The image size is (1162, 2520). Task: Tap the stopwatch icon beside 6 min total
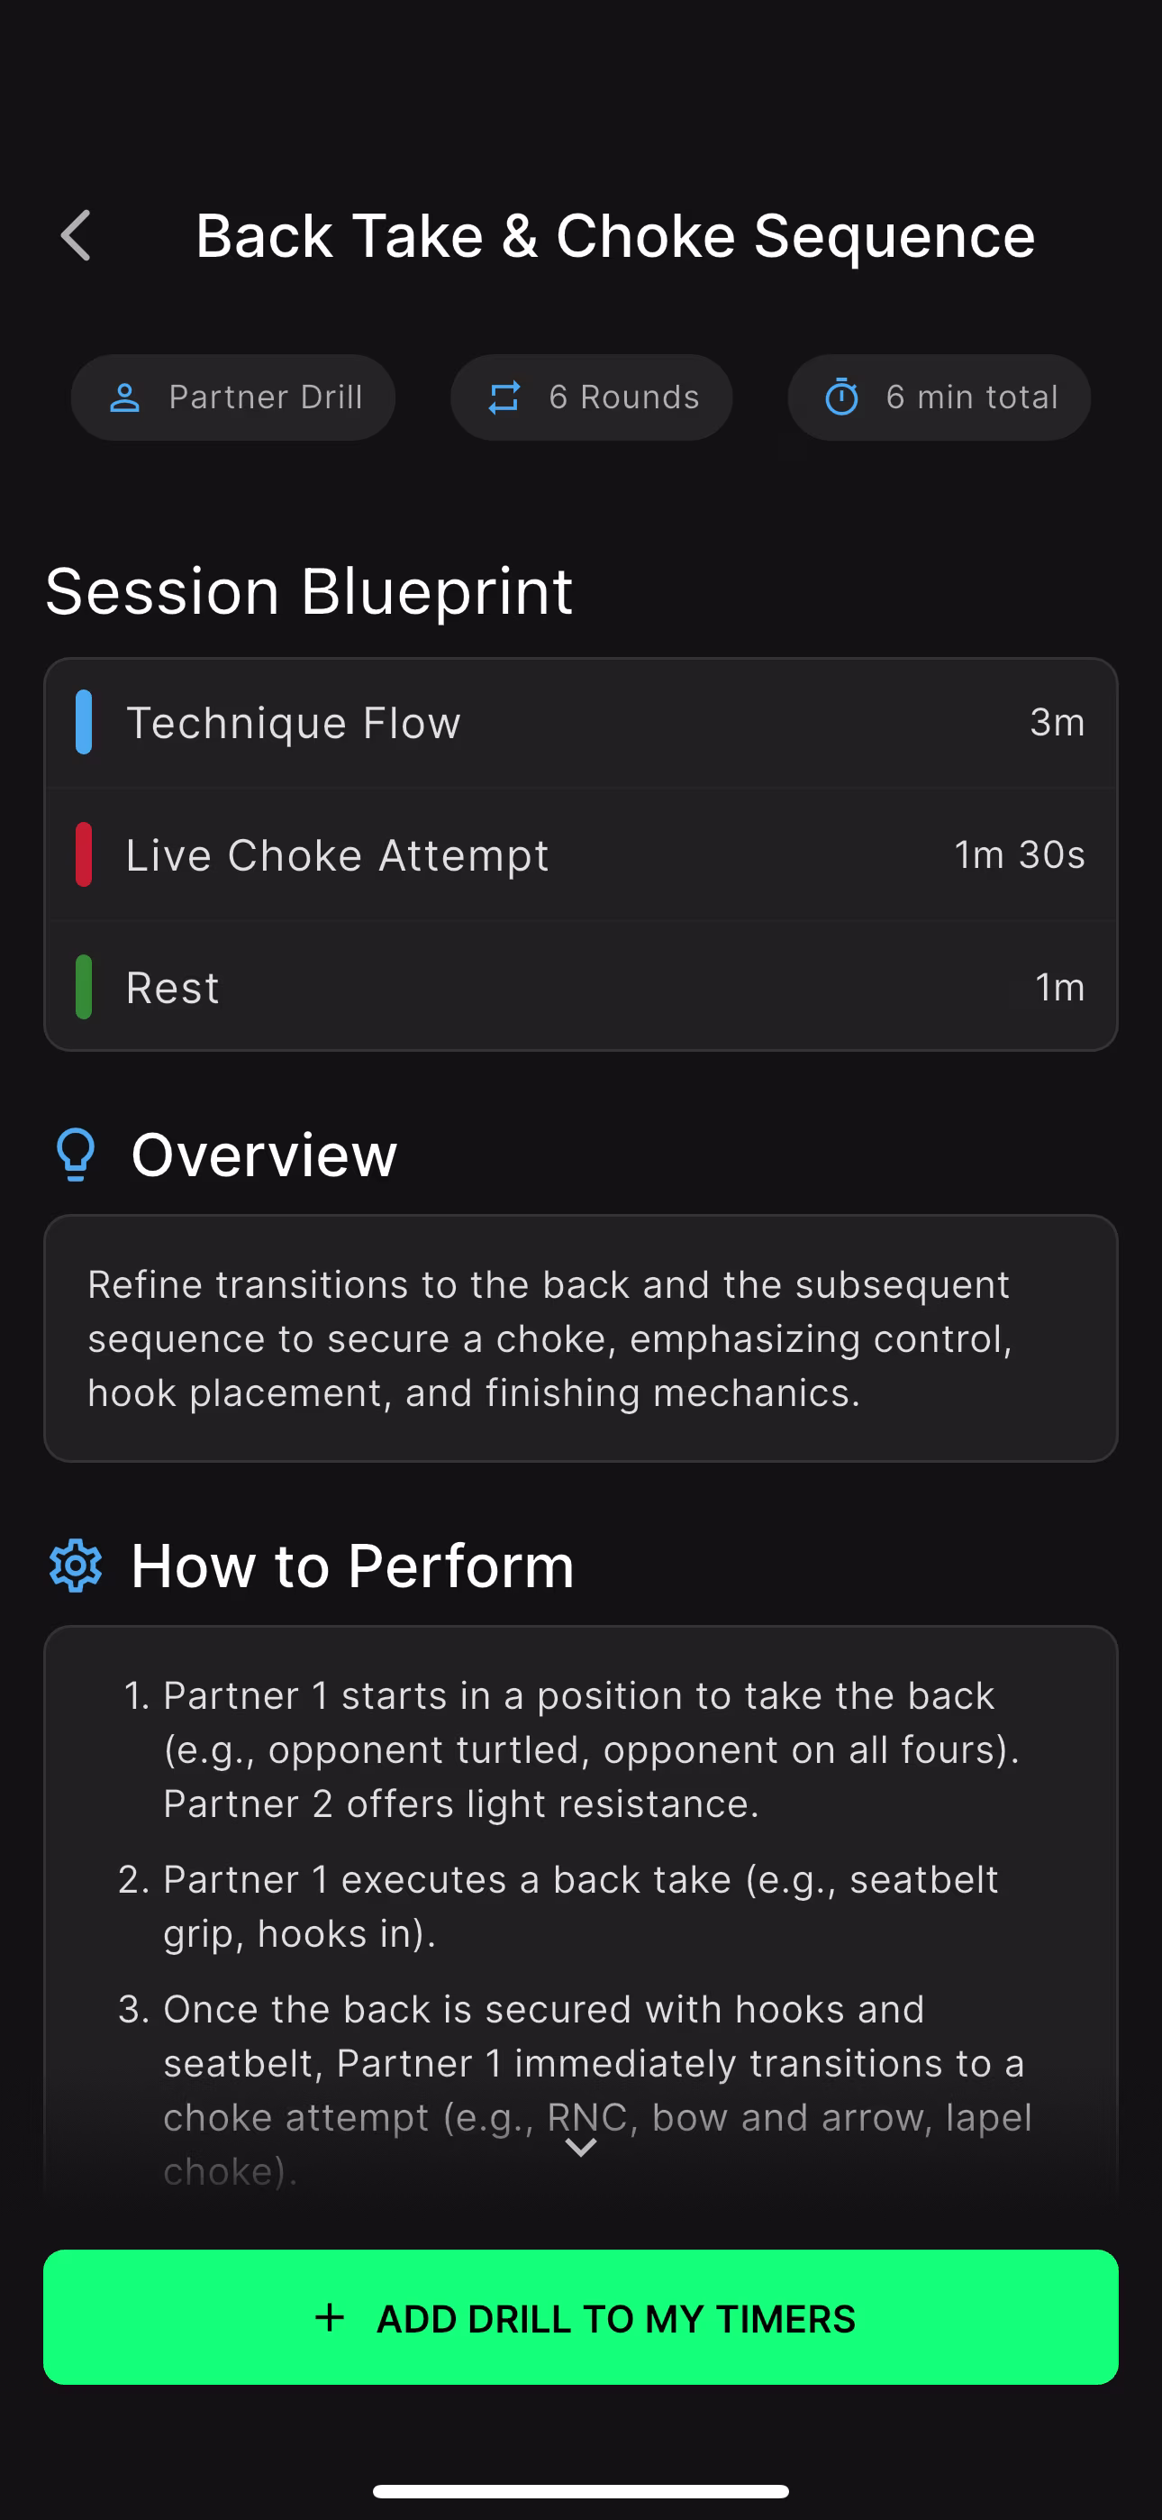tap(841, 398)
